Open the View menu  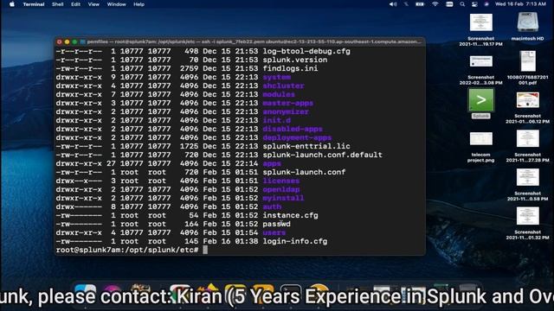pos(93,4)
